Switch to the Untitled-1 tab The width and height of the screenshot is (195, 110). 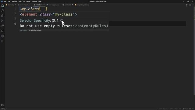68,5
